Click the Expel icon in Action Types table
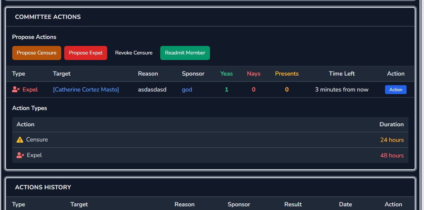The height and width of the screenshot is (210, 424). pyautogui.click(x=20, y=155)
